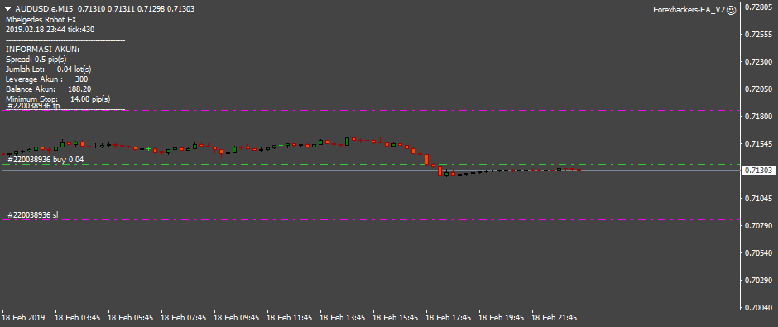Click the 18 Feb 03:45 time label
Image resolution: width=778 pixels, height=327 pixels.
coord(78,318)
